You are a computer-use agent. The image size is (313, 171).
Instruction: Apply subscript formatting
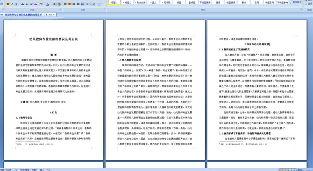click(x=27, y=4)
